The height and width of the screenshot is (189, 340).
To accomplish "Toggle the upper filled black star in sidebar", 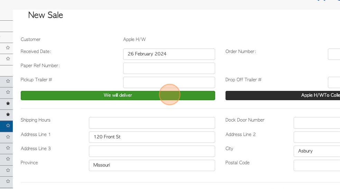I will [8, 103].
